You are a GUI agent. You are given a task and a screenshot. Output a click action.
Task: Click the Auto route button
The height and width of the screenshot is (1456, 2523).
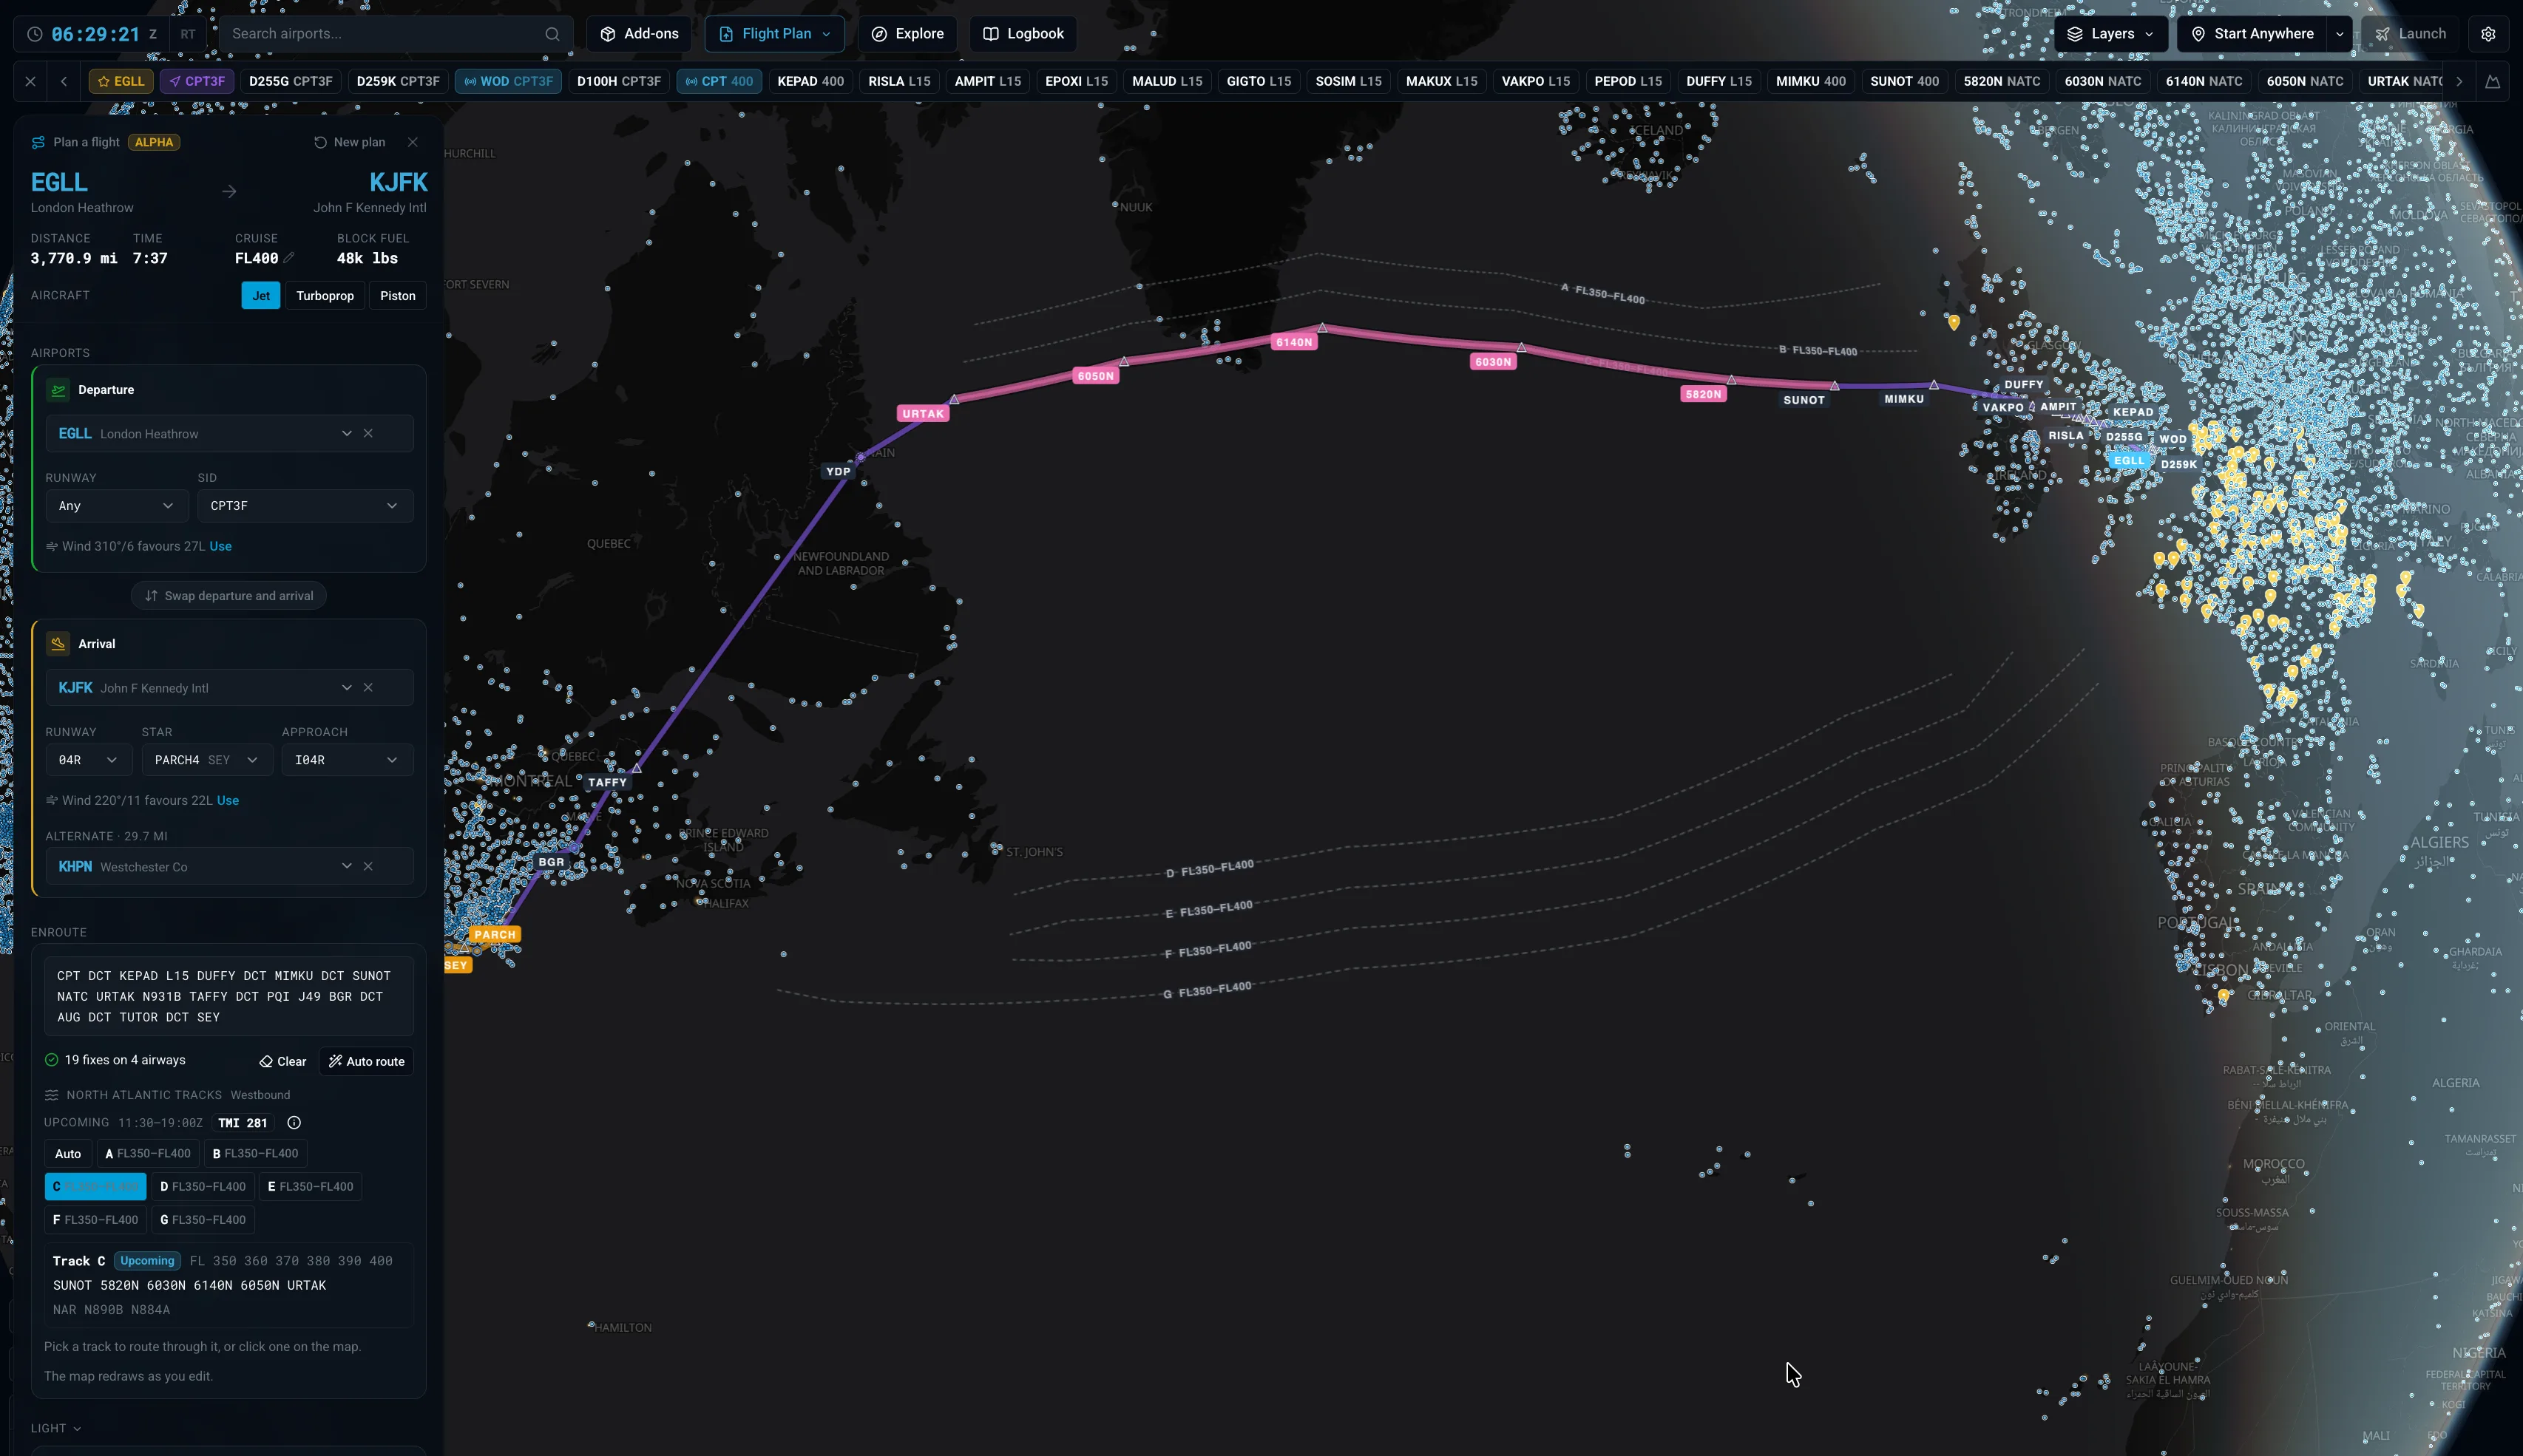[366, 1062]
